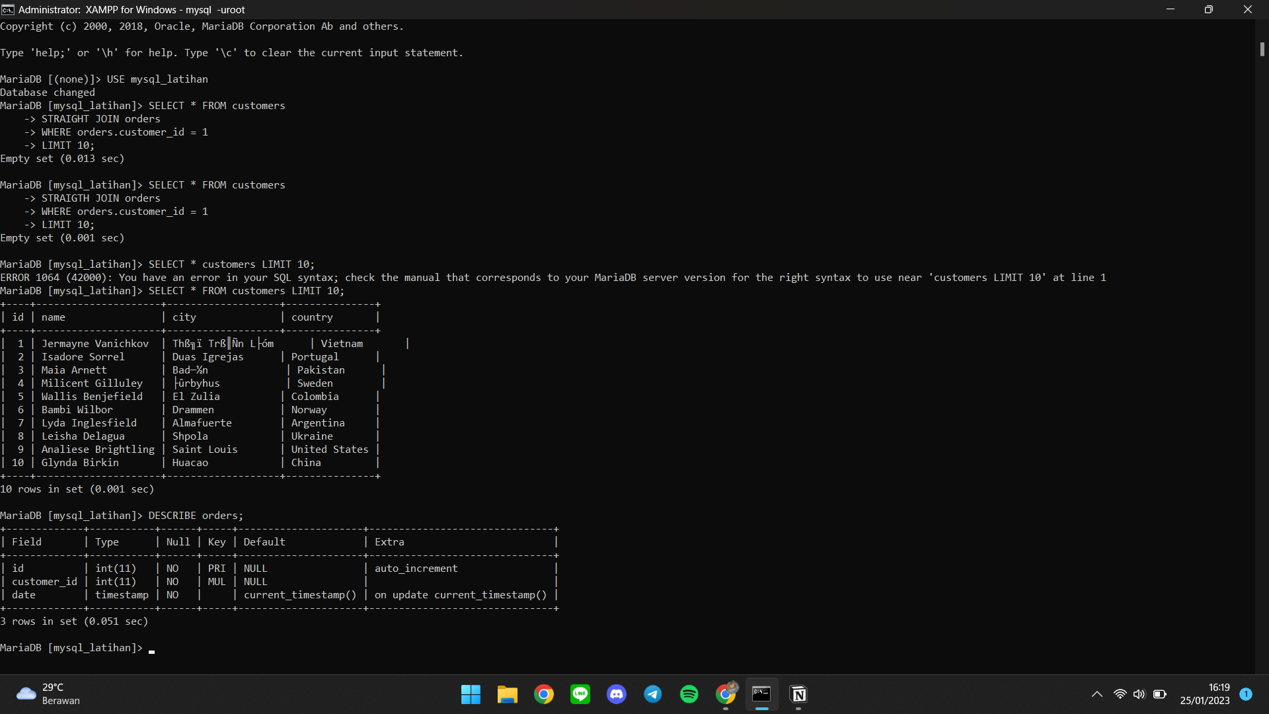The width and height of the screenshot is (1269, 714).
Task: Click the 'Huacao' city cell
Action: tap(190, 463)
